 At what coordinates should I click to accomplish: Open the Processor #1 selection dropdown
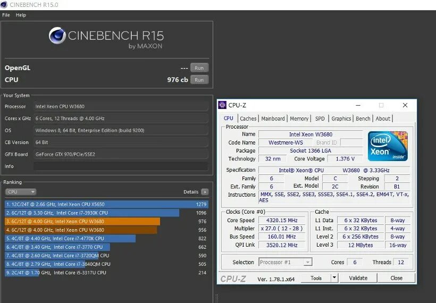[286, 262]
